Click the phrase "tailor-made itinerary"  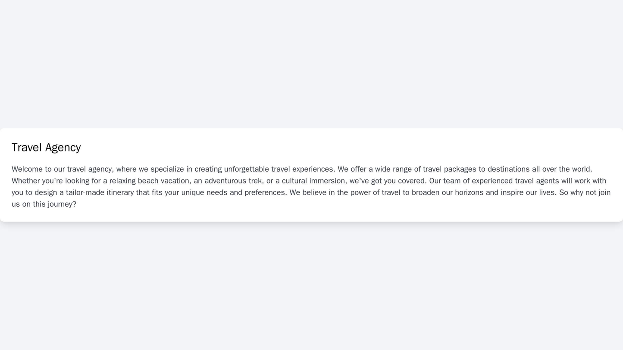tap(100, 192)
